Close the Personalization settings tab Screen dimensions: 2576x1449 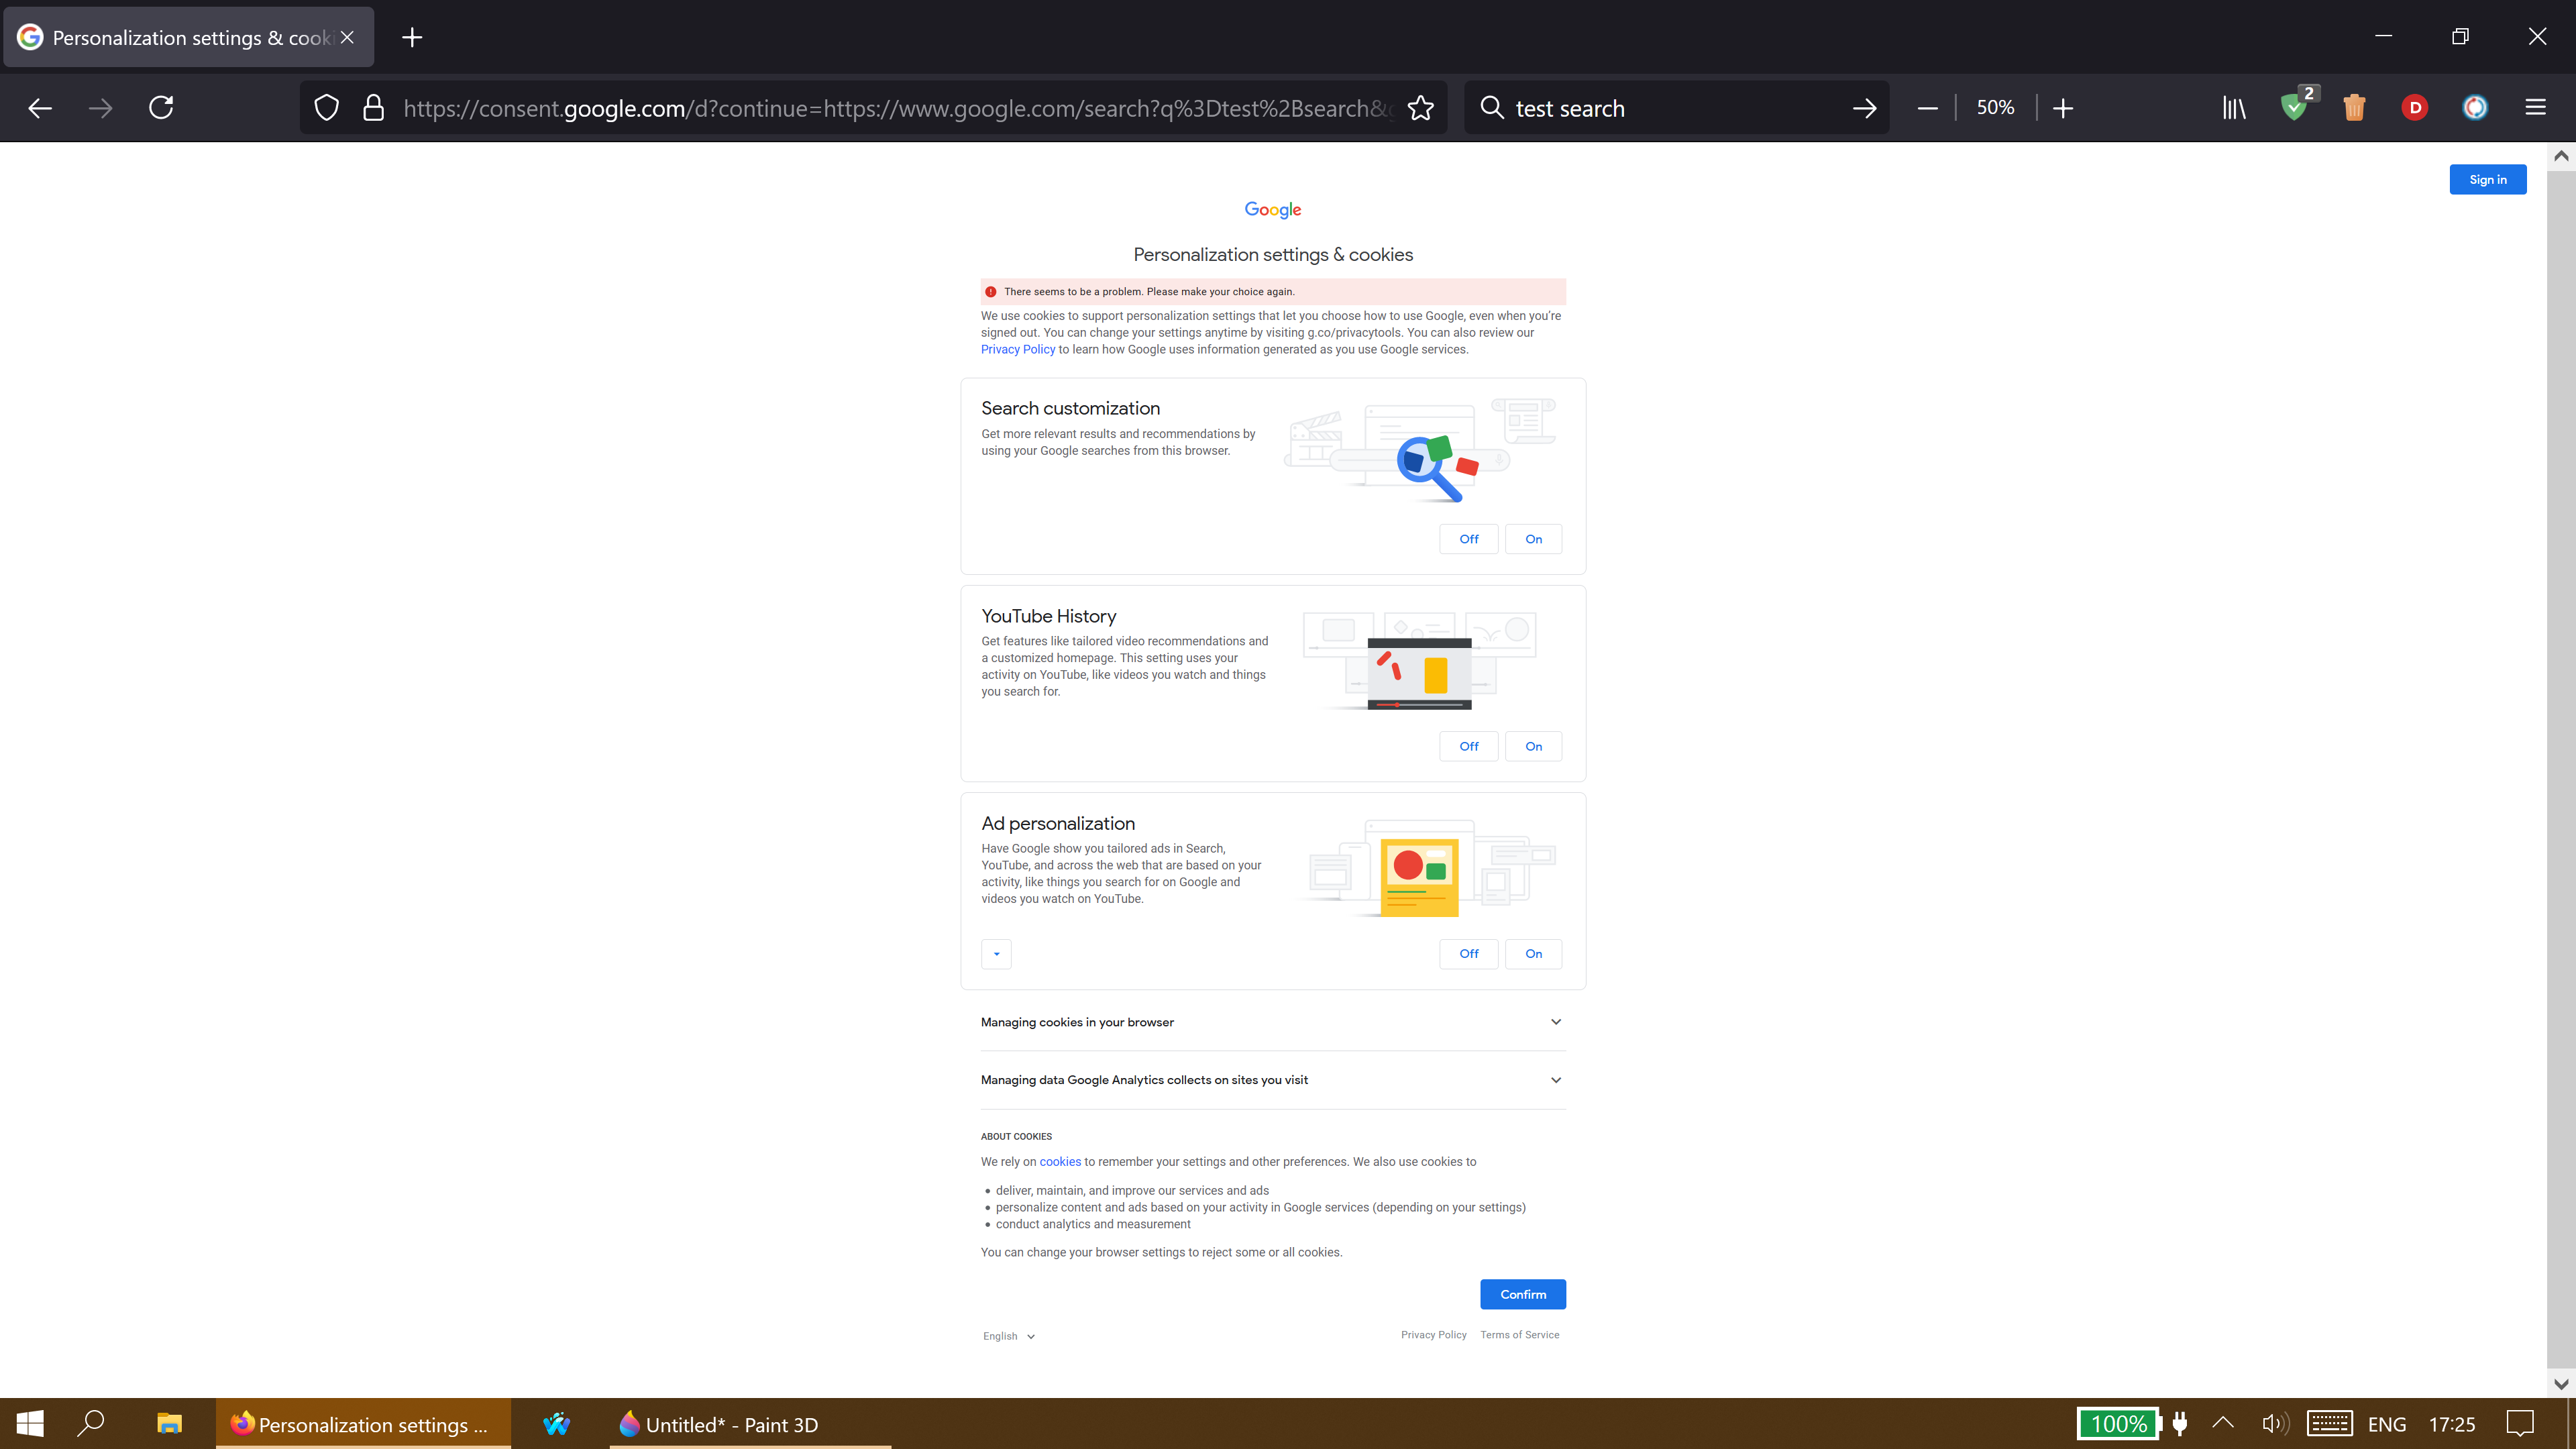347,38
